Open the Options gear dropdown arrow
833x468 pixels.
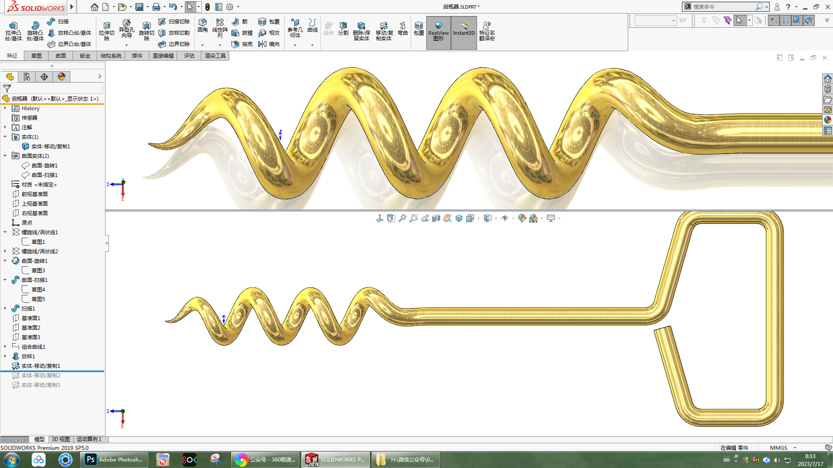click(238, 7)
